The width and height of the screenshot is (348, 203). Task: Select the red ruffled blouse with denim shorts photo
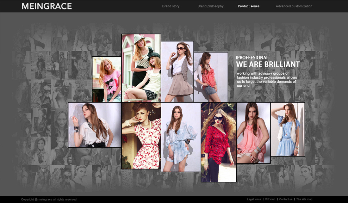pyautogui.click(x=211, y=77)
